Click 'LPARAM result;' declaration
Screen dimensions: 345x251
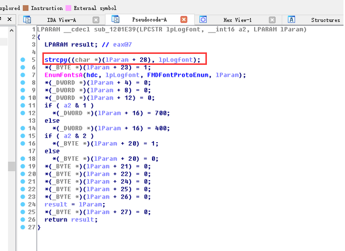(x=71, y=44)
